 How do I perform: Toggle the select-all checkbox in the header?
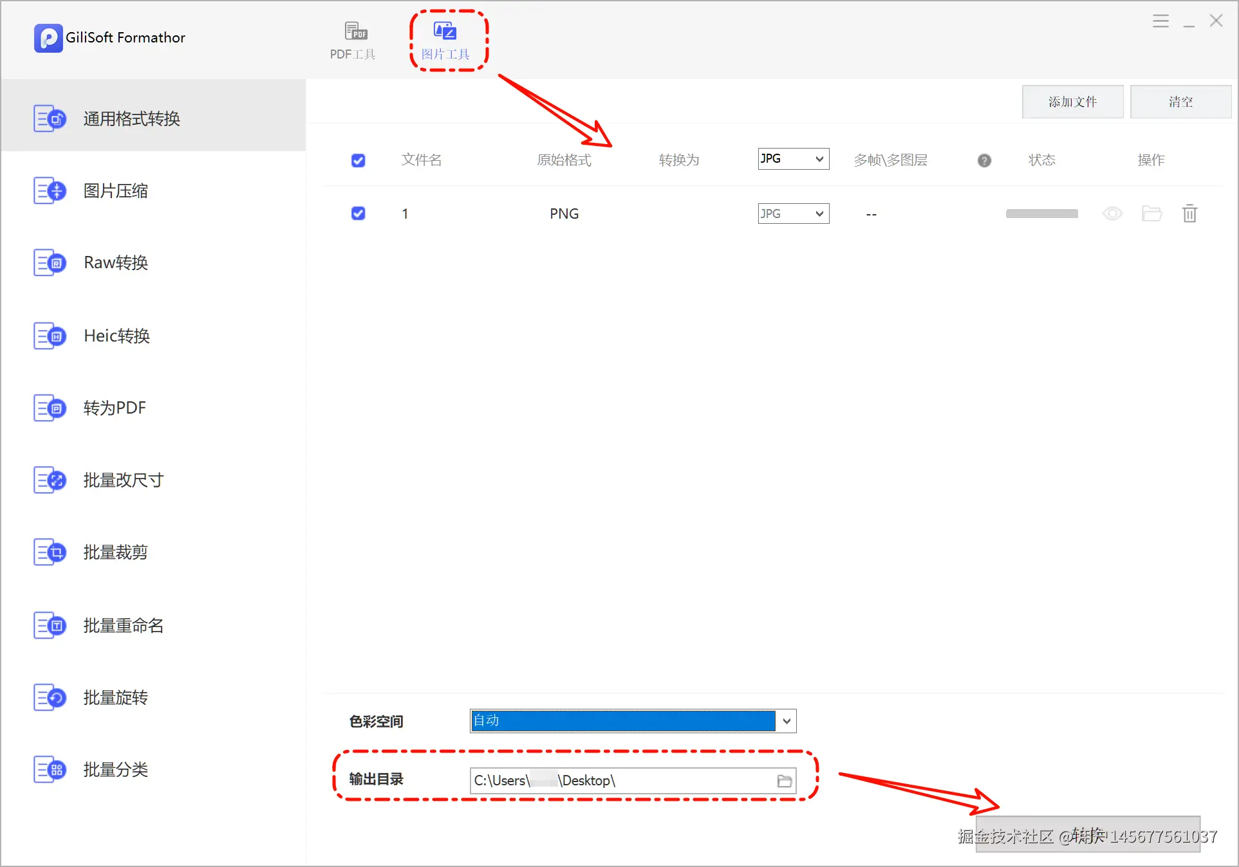pyautogui.click(x=359, y=161)
